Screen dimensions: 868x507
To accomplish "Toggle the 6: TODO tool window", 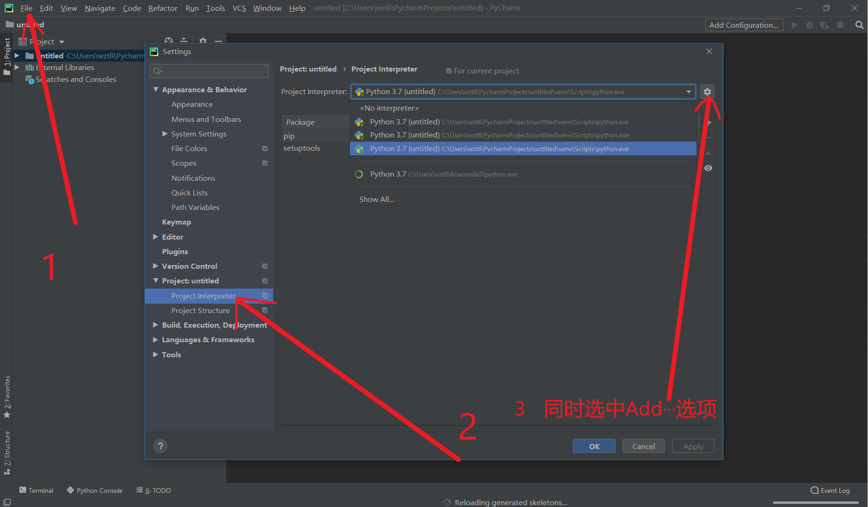I will pos(154,490).
